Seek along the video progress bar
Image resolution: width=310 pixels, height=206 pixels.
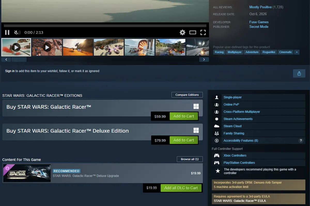click(x=105, y=26)
